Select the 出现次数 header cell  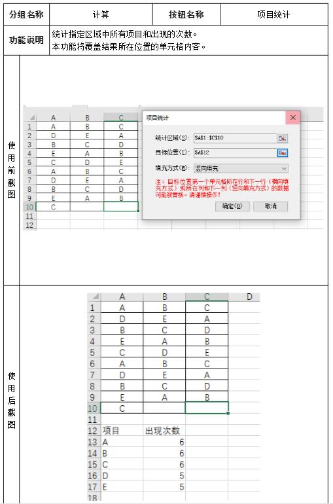point(164,431)
